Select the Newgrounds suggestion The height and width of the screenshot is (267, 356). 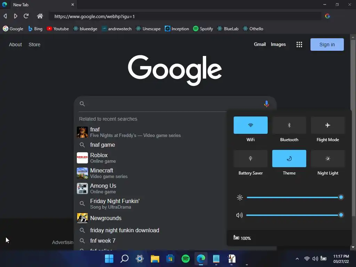[150, 218]
